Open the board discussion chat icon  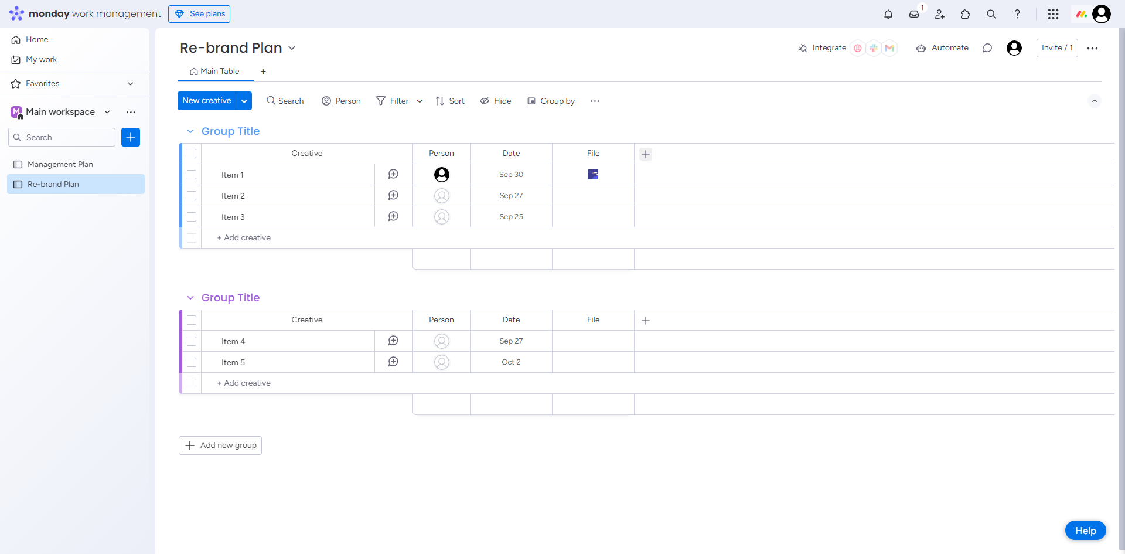(987, 48)
